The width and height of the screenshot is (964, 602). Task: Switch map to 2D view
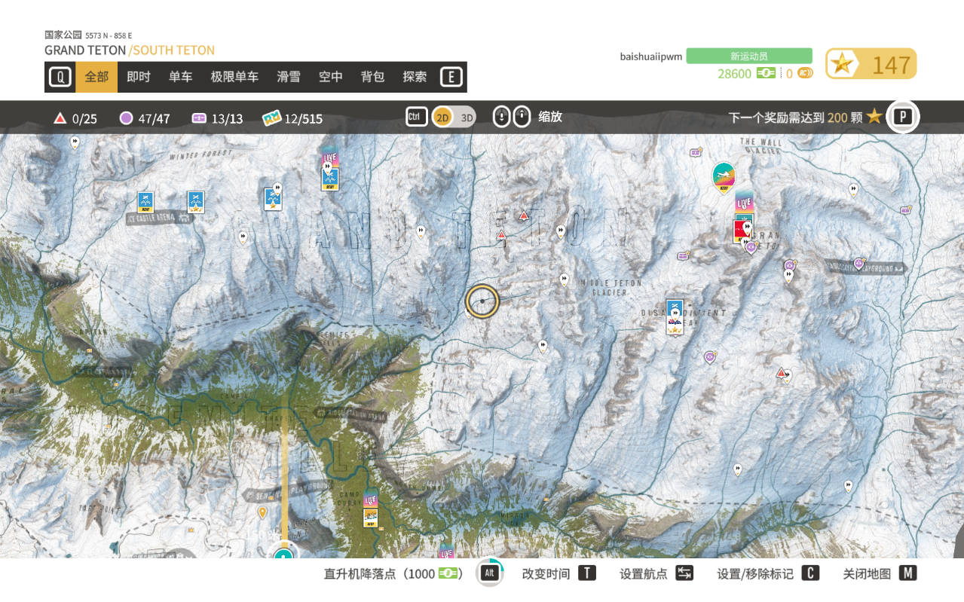442,117
